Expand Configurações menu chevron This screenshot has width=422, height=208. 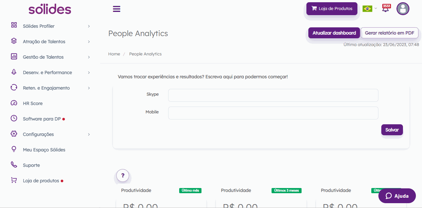[x=89, y=134]
